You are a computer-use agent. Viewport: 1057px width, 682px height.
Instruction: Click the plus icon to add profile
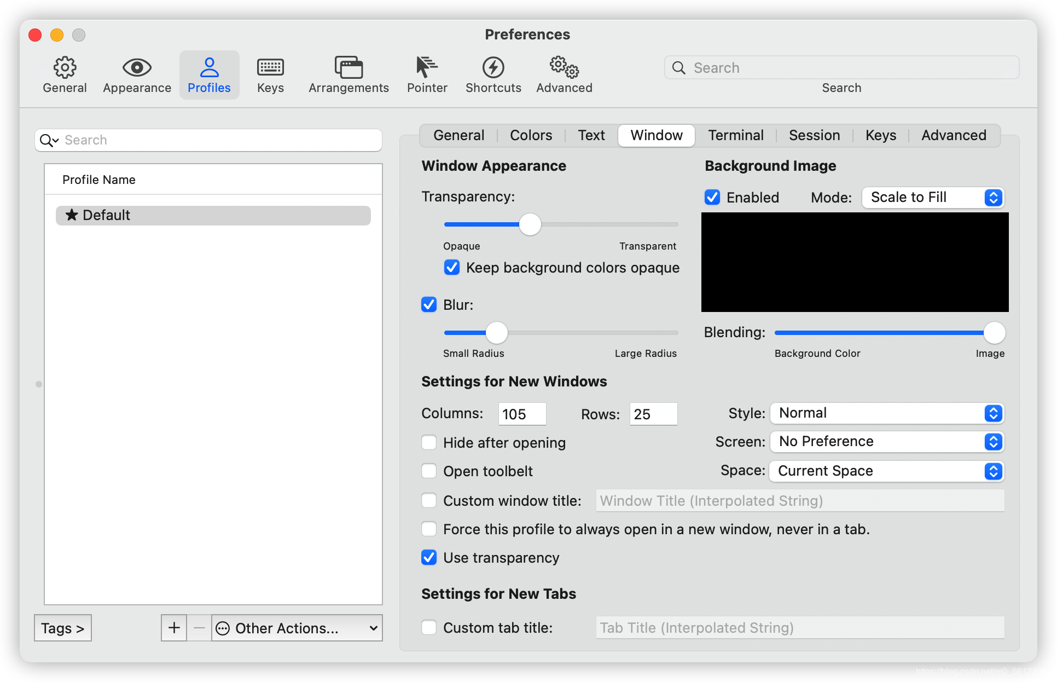click(x=174, y=628)
